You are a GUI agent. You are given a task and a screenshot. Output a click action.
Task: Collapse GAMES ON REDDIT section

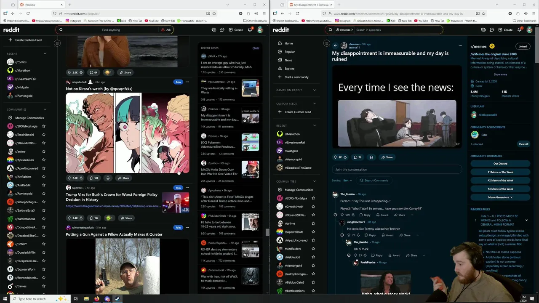pyautogui.click(x=314, y=90)
